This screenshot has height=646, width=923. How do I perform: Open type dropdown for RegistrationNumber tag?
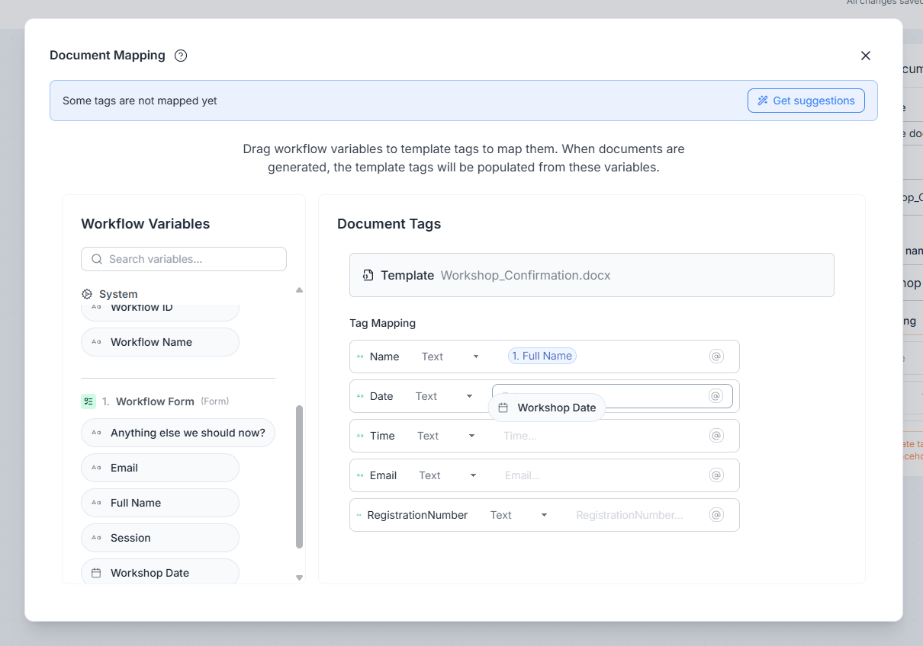(519, 515)
